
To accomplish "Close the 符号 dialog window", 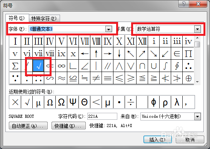I will 198,4.
